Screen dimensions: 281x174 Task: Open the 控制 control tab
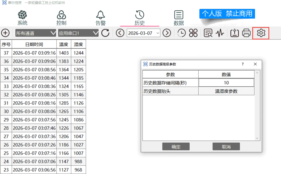(61, 17)
